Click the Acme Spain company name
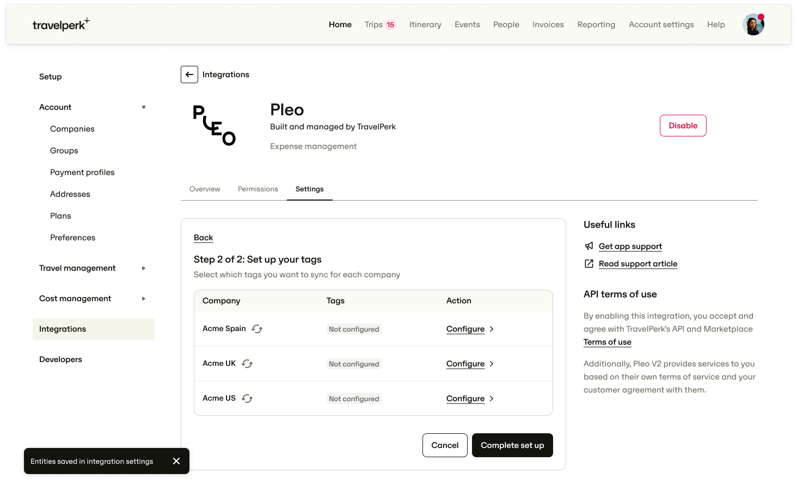Image resolution: width=797 pixels, height=492 pixels. pyautogui.click(x=224, y=329)
